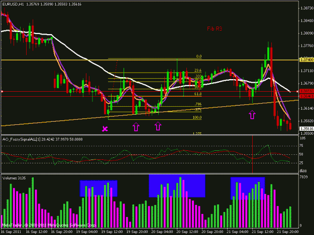The height and width of the screenshot is (235, 314).
Task: Click the EURUSD,H1 symbol title text
Action: (13, 4)
